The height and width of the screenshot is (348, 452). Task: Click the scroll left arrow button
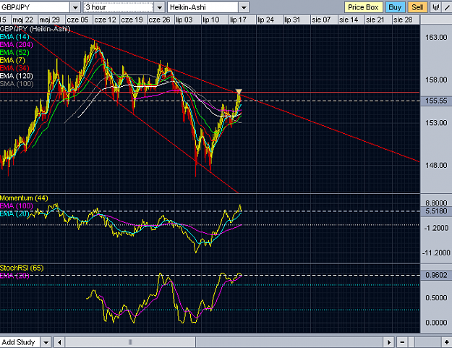point(59,342)
